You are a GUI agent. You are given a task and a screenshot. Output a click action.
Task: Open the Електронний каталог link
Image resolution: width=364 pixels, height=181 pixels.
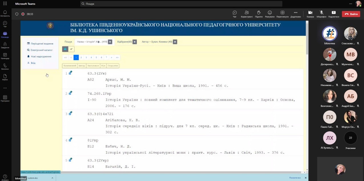click(42, 50)
